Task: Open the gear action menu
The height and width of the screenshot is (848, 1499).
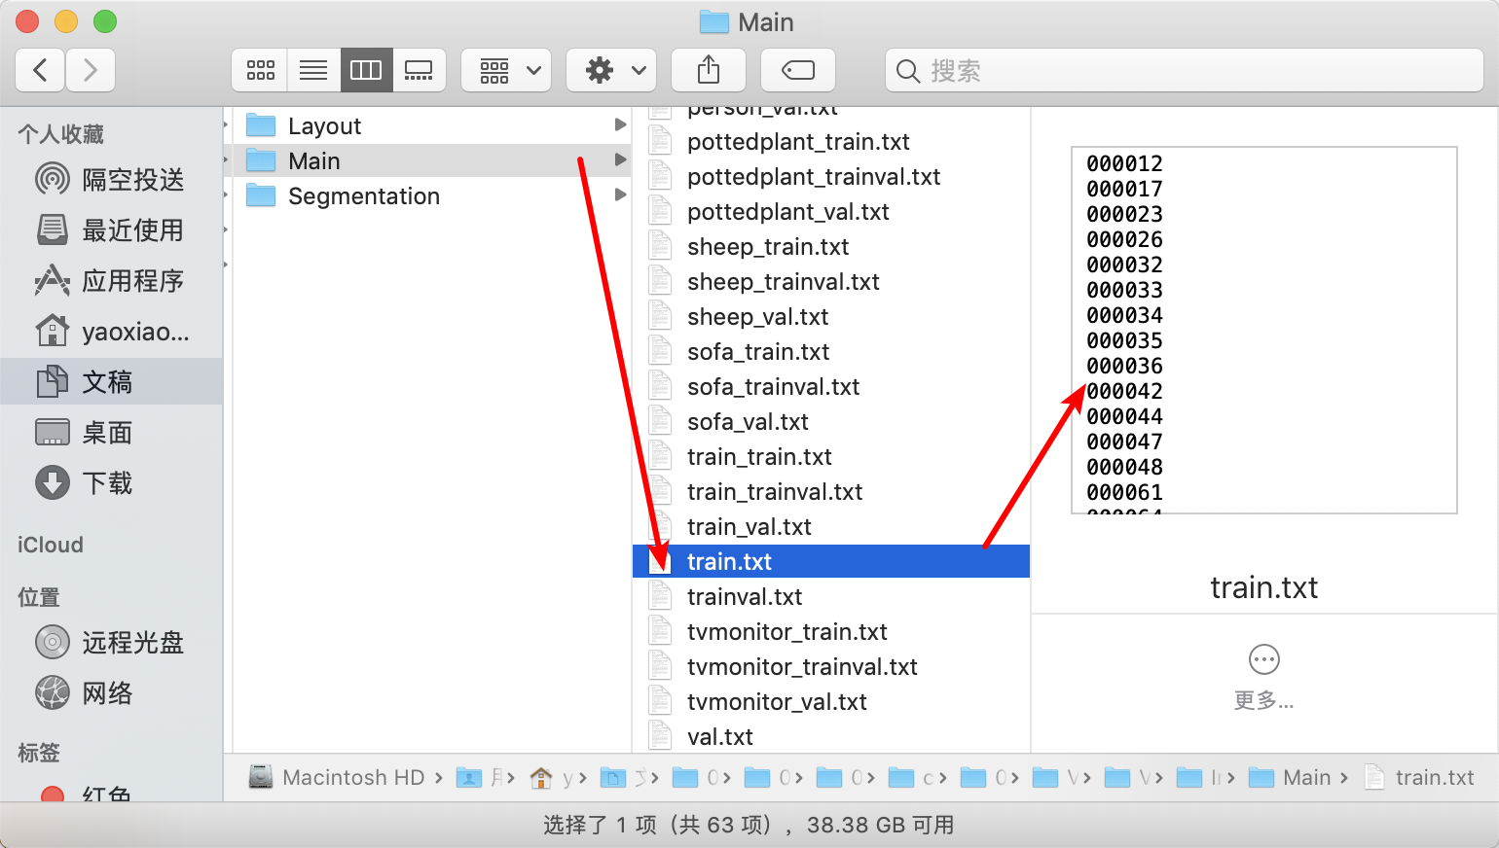Action: point(611,70)
